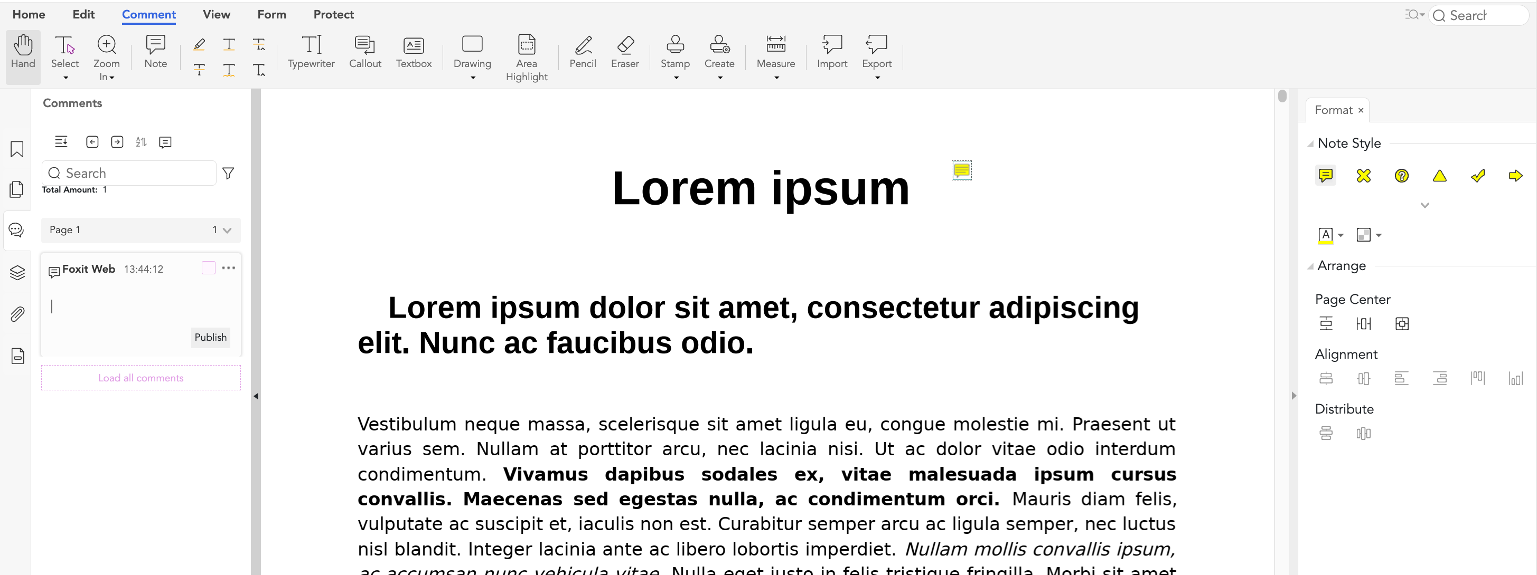Click the comment summary icon in panel
Image resolution: width=1537 pixels, height=575 pixels.
click(x=165, y=142)
